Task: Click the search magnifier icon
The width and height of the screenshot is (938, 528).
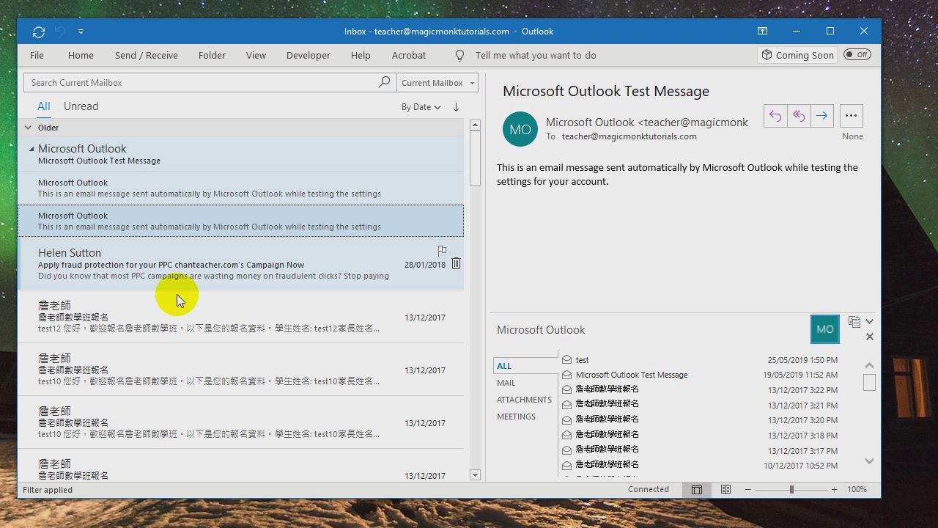Action: [384, 83]
